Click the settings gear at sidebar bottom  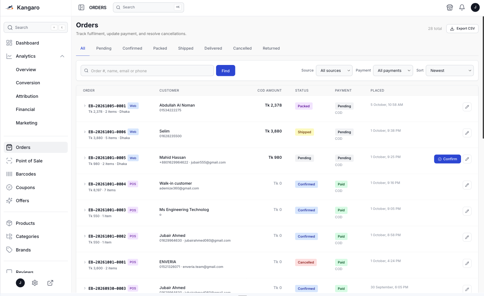(35, 283)
